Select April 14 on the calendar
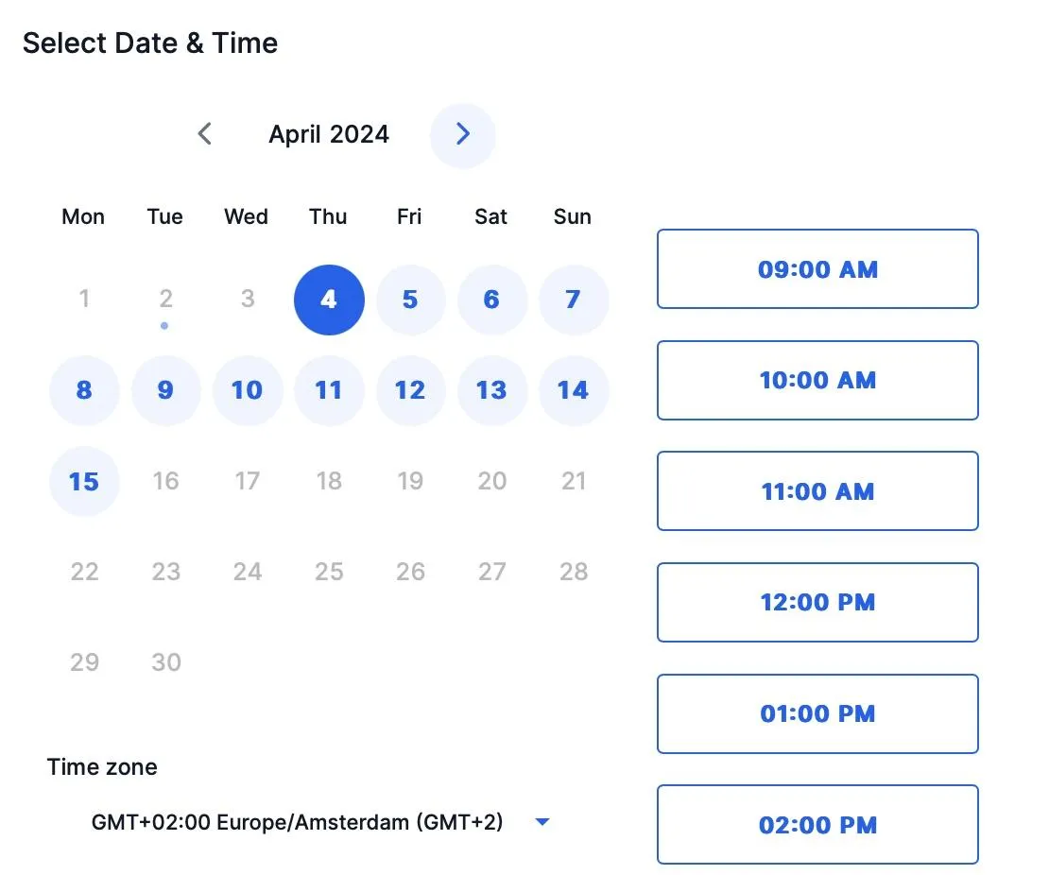The height and width of the screenshot is (875, 1049). coord(573,390)
